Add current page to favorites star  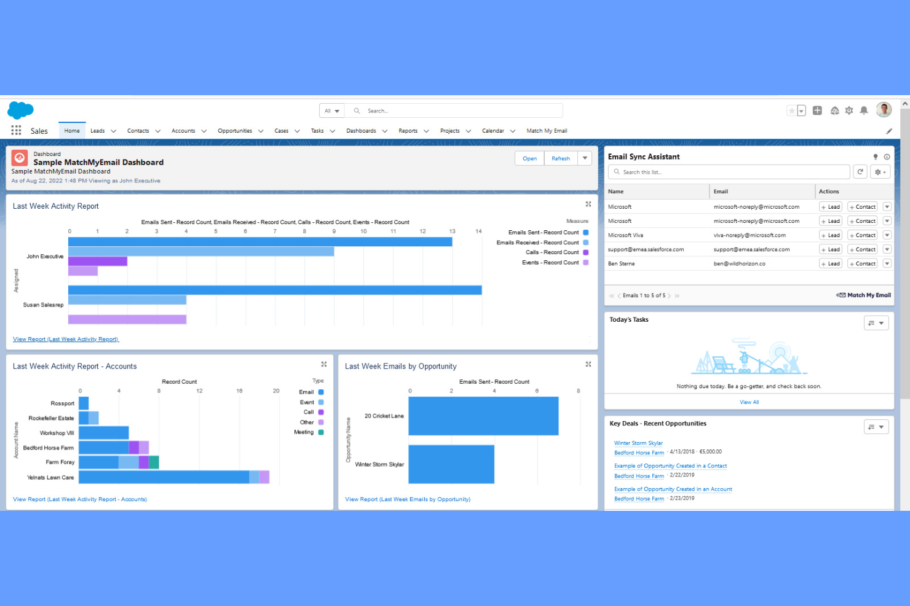(x=791, y=111)
